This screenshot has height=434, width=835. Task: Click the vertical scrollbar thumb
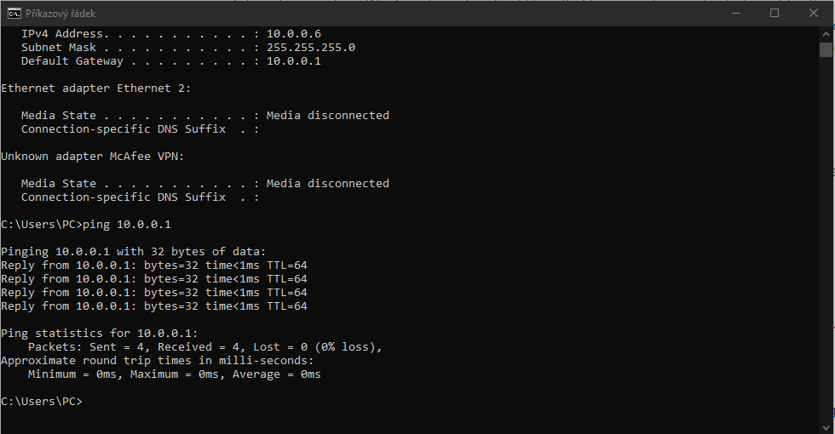826,49
